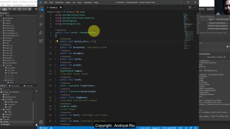Image resolution: width=230 pixels, height=129 pixels.
Task: Click the Script breadcrumb segment
Action: point(58,12)
